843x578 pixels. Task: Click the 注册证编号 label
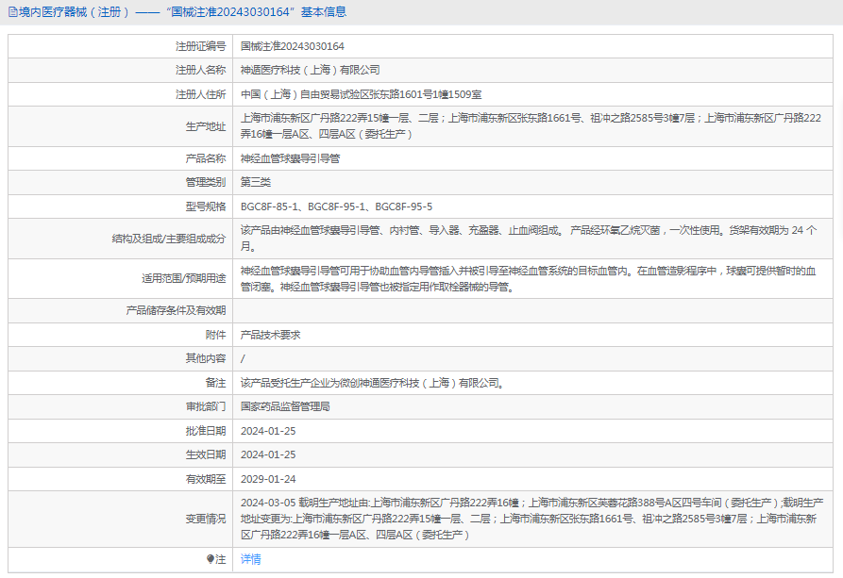click(200, 46)
